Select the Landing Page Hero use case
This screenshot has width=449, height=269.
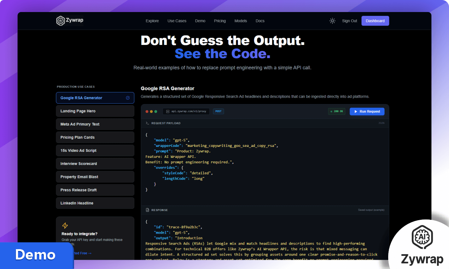[95, 111]
